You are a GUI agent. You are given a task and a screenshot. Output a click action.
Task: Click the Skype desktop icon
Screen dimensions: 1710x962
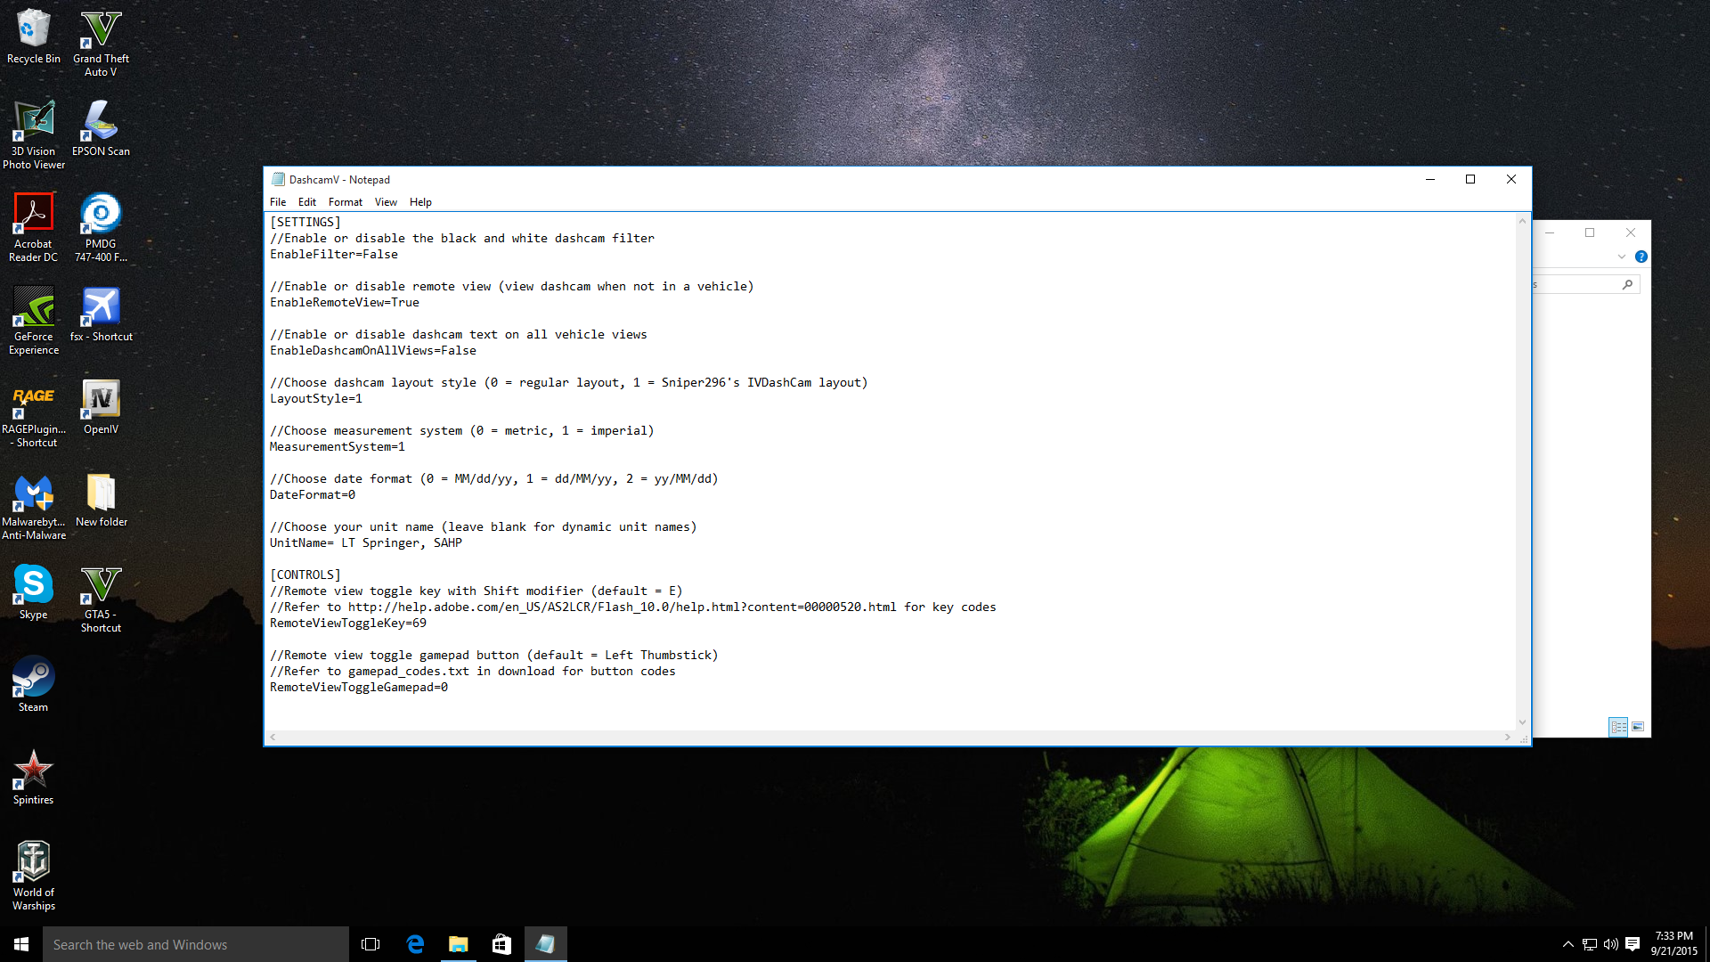33,586
